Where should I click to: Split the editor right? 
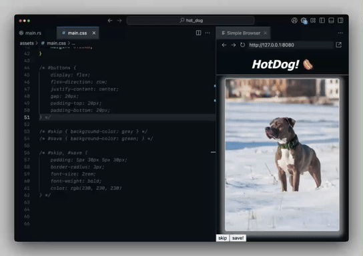tap(198, 33)
